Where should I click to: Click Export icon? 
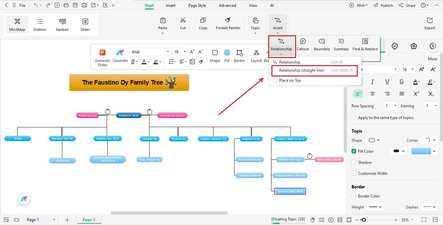[430, 20]
